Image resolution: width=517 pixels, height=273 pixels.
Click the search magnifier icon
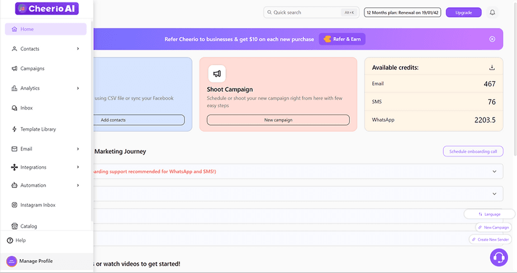click(x=269, y=12)
